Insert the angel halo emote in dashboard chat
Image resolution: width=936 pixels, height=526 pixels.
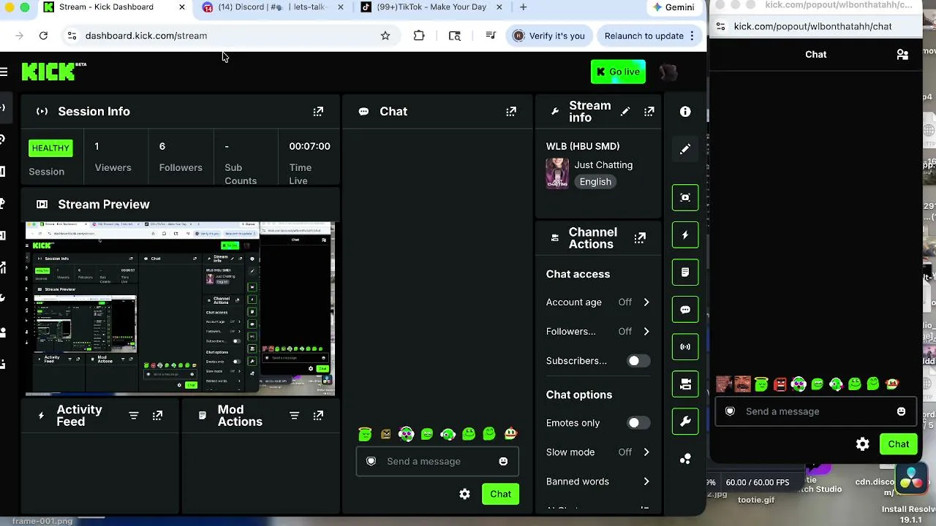click(x=365, y=434)
